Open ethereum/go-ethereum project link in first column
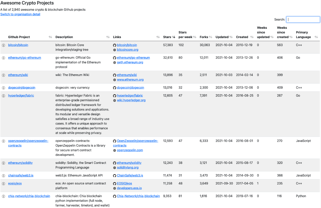Screen dimensions: 321x208 pos(25,58)
